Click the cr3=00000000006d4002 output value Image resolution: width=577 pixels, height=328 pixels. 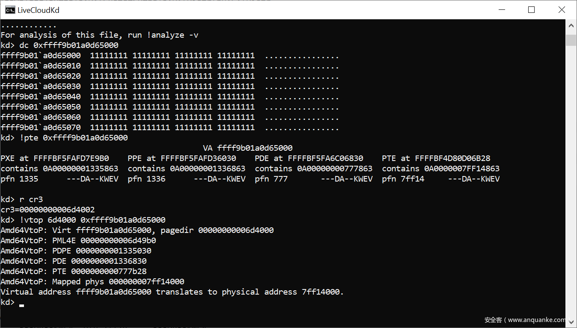click(x=48, y=210)
